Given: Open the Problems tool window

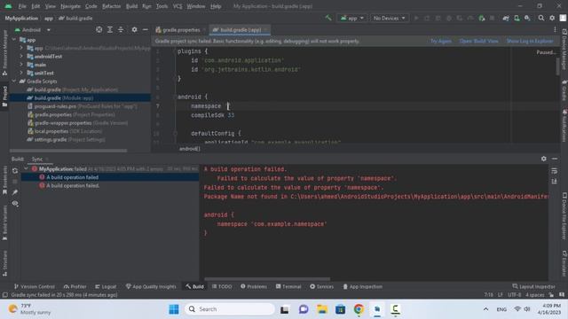Looking at the screenshot, I should (x=254, y=286).
